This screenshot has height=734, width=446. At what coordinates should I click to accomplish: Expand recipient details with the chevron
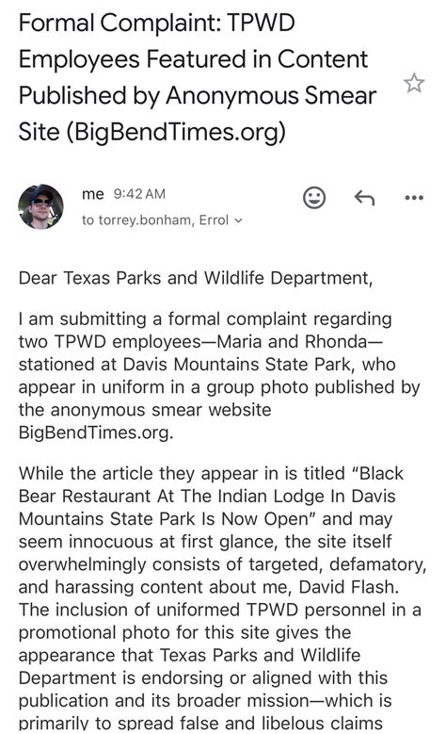tap(238, 220)
